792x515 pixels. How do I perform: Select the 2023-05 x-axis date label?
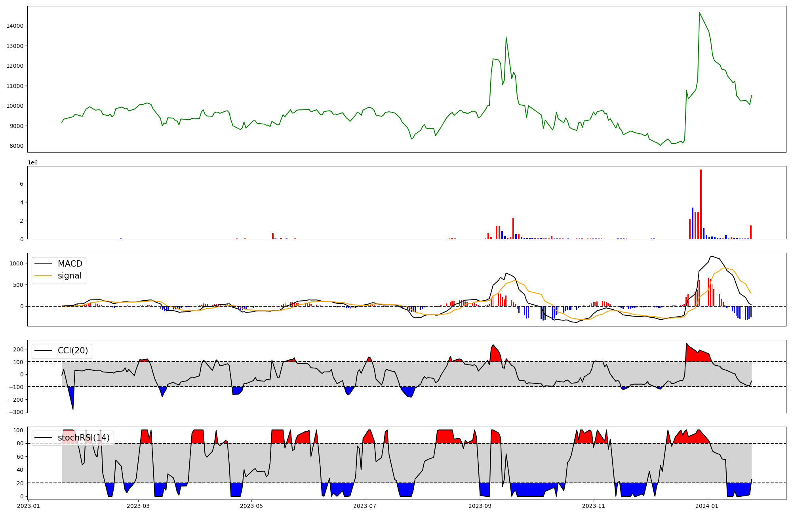tap(251, 506)
